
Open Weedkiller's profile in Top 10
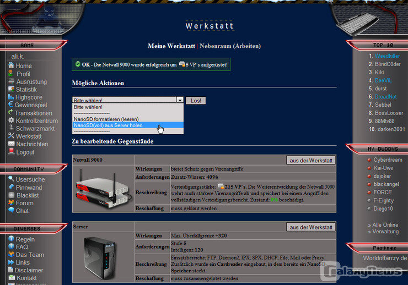(x=387, y=56)
